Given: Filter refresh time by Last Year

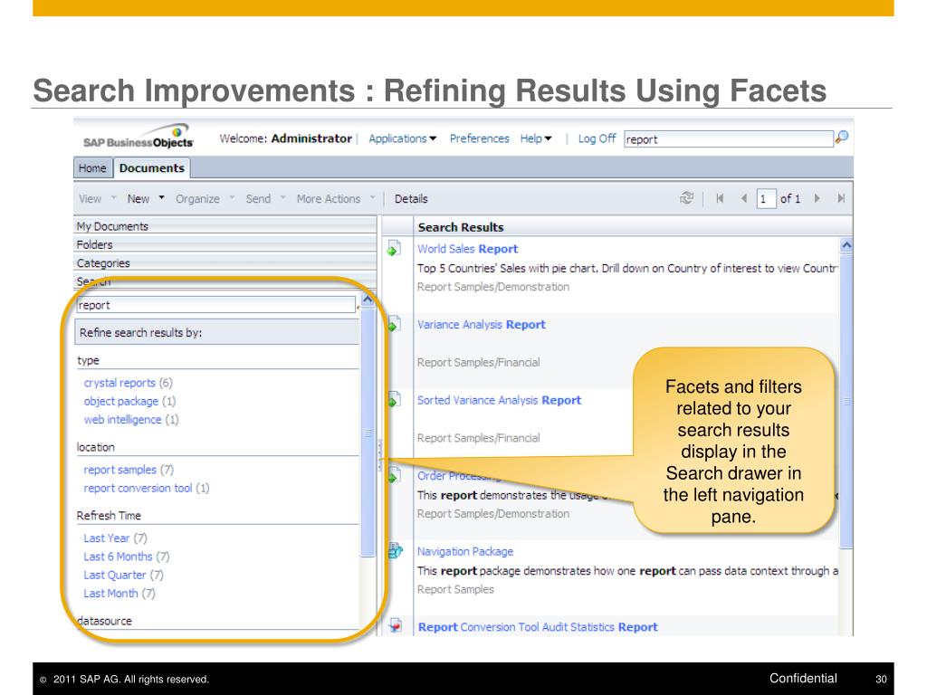Looking at the screenshot, I should pyautogui.click(x=107, y=538).
